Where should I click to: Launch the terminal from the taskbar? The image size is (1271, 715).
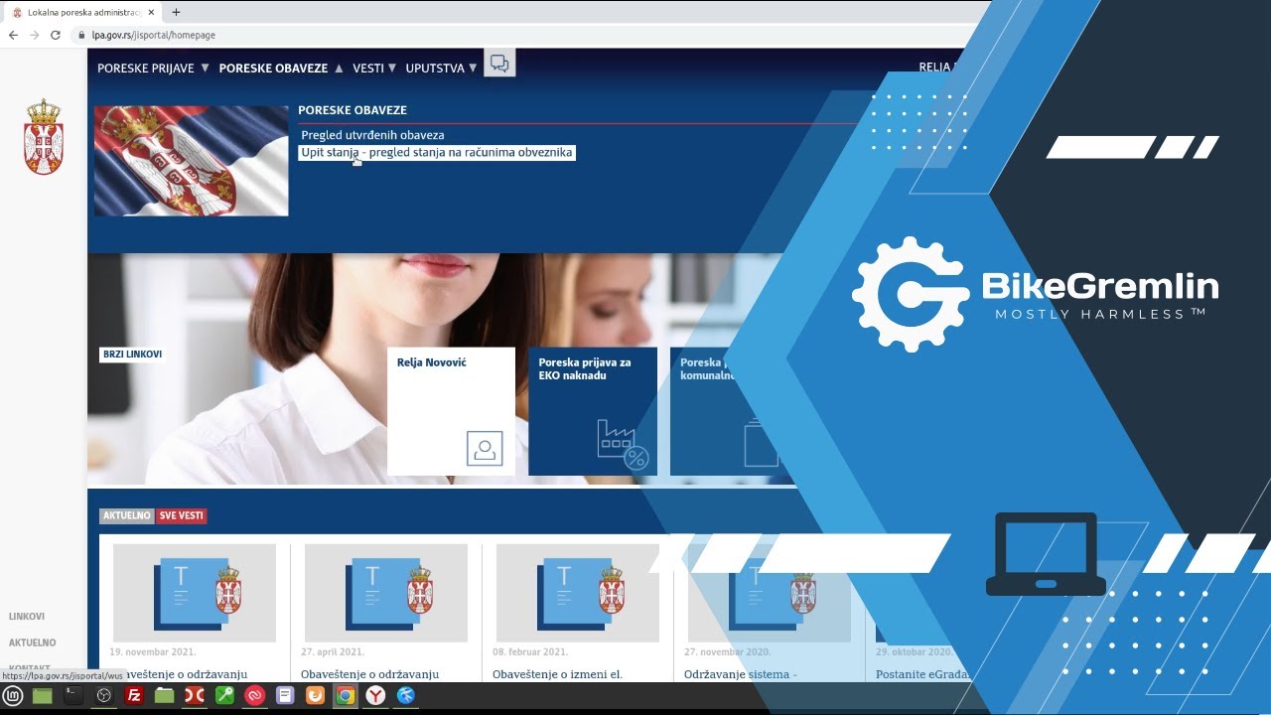(x=72, y=696)
